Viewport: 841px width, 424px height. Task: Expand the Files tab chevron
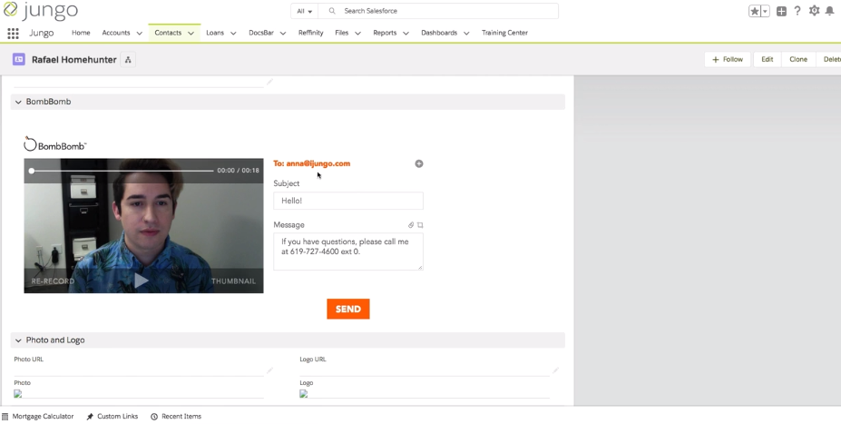[357, 34]
